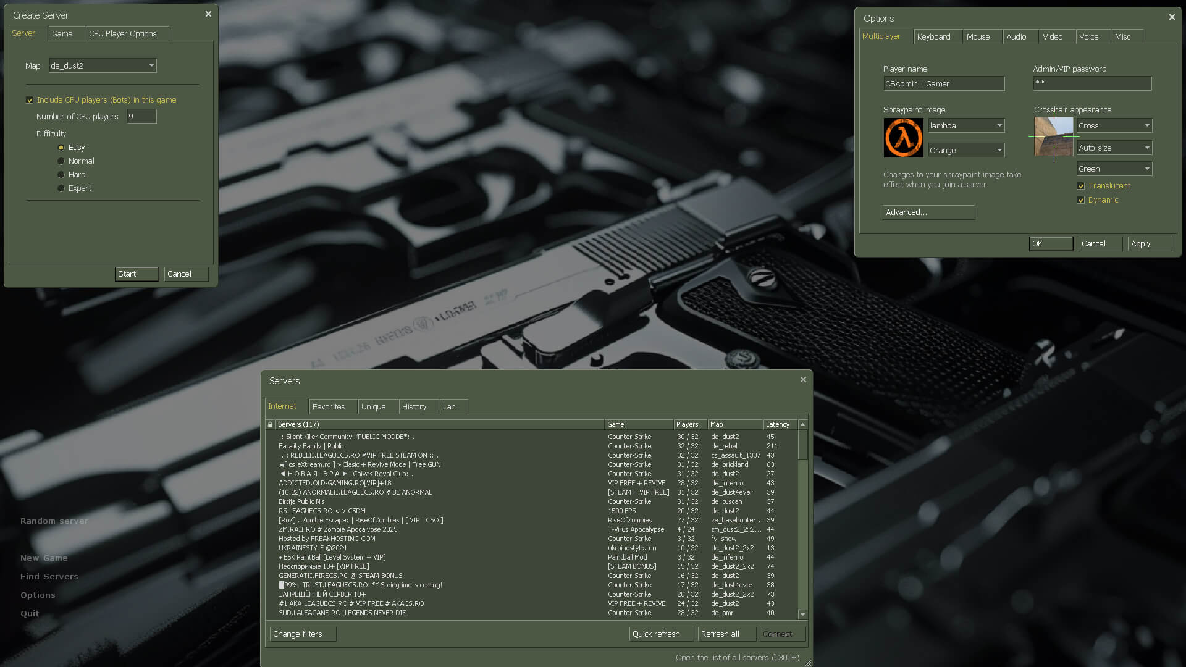Image resolution: width=1186 pixels, height=667 pixels.
Task: Open the Favorites servers tab
Action: tap(332, 407)
